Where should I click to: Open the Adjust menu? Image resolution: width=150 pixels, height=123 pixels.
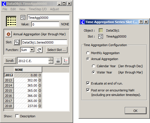click(54, 9)
